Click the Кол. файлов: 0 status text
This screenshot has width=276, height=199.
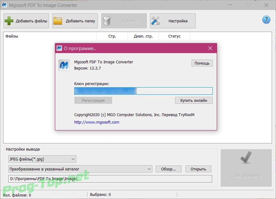pos(17,195)
